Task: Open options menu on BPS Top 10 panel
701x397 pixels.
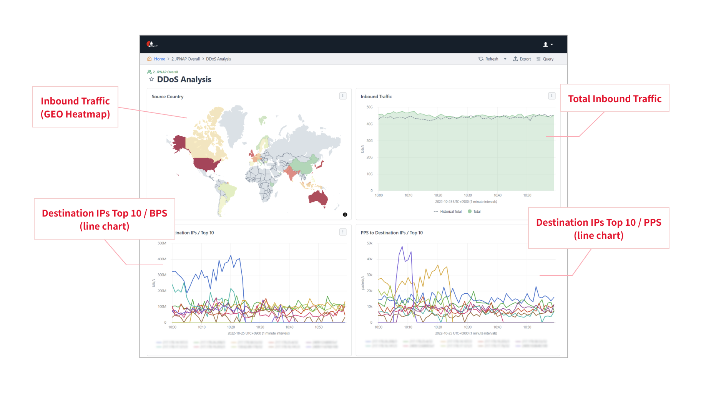Action: pos(343,232)
